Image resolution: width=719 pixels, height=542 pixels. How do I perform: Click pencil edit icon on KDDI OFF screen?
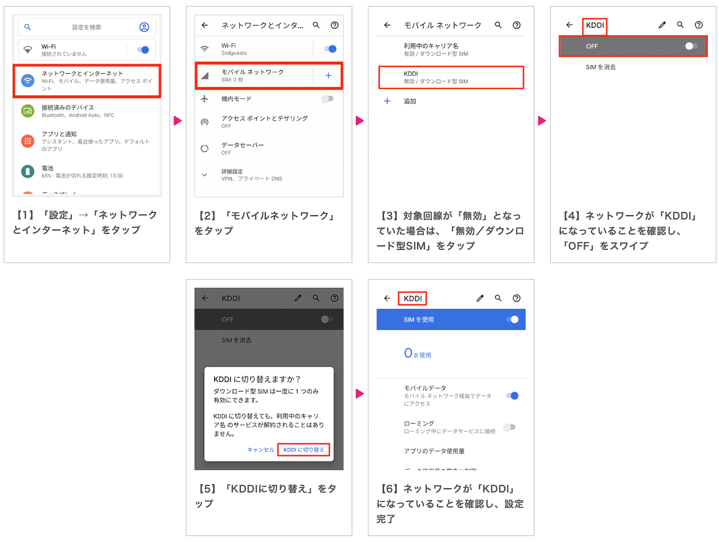click(x=662, y=25)
